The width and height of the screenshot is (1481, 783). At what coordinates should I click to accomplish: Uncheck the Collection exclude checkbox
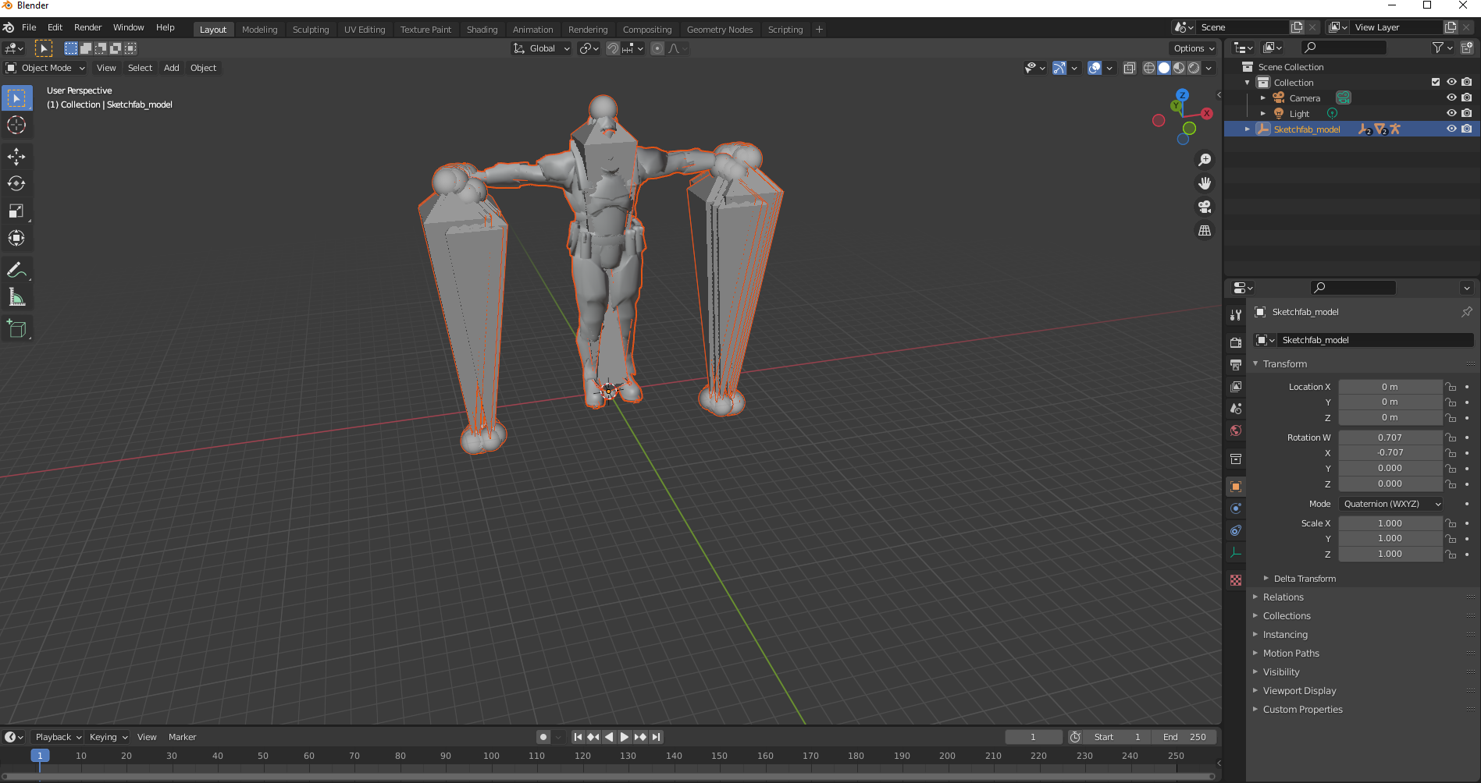point(1435,82)
